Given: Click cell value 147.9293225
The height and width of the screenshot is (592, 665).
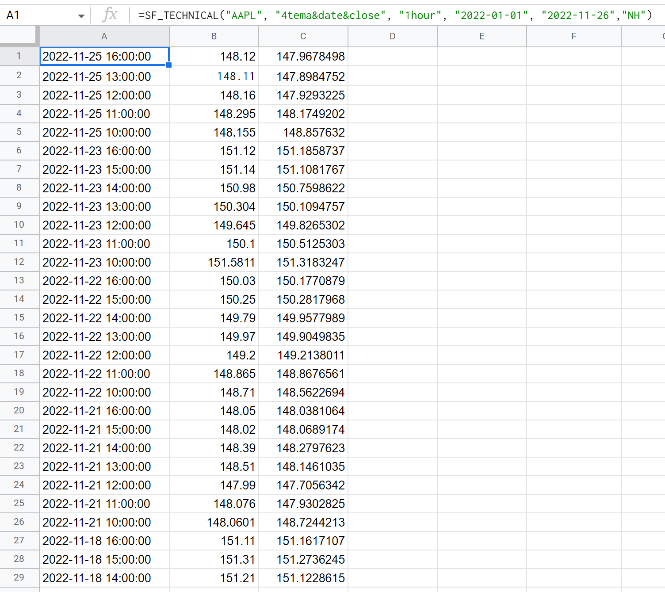Looking at the screenshot, I should pos(303,95).
